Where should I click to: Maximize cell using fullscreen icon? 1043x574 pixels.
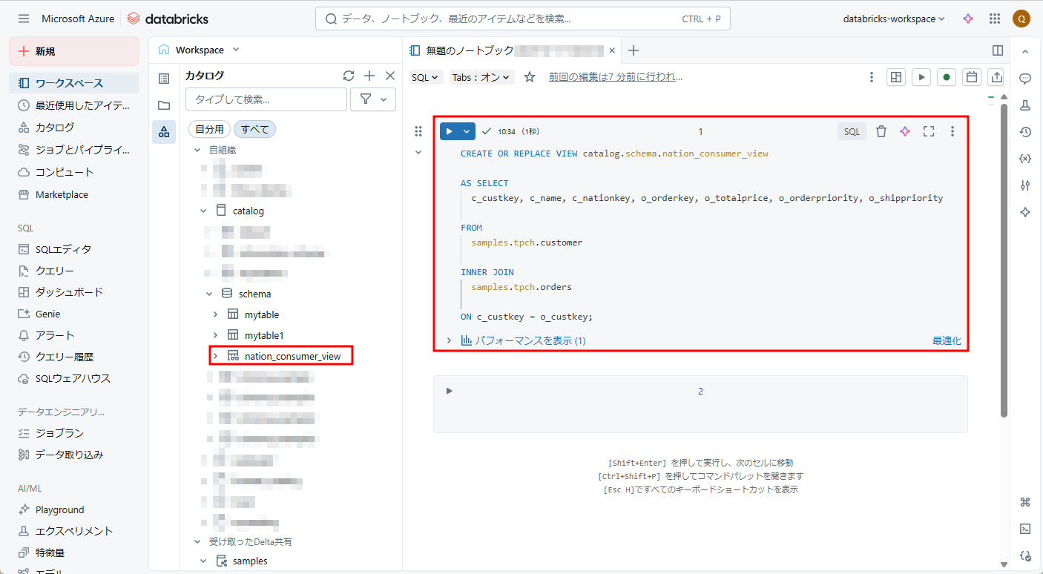tap(928, 131)
